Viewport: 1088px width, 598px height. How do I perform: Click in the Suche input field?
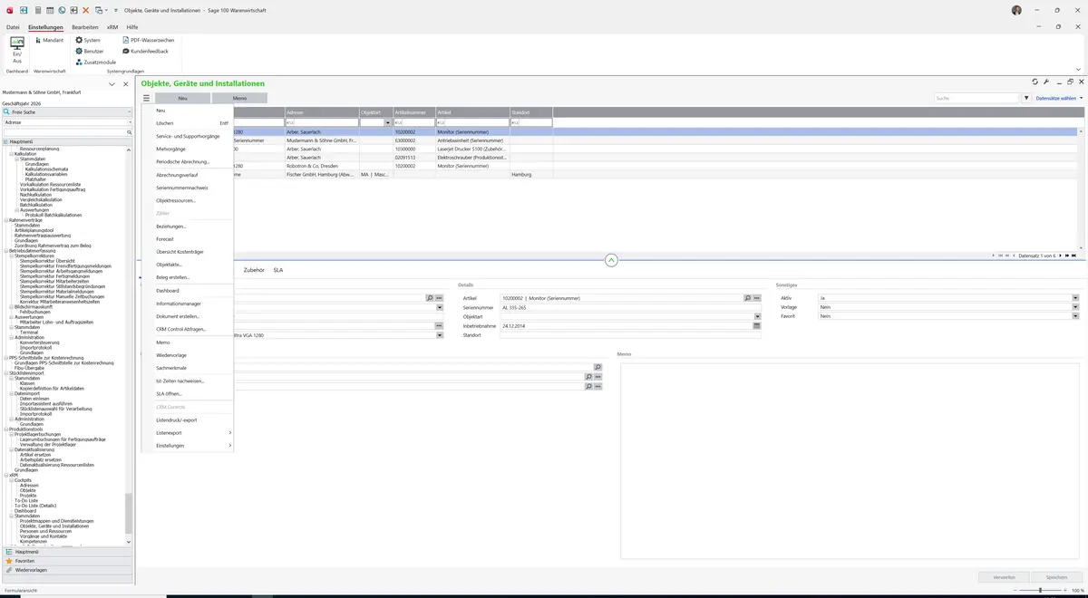click(x=977, y=98)
